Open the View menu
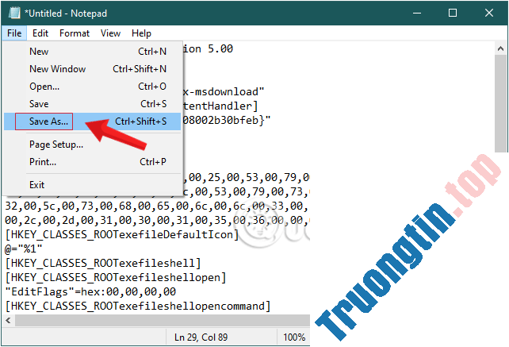Viewport: 509px width, 347px height. (111, 33)
